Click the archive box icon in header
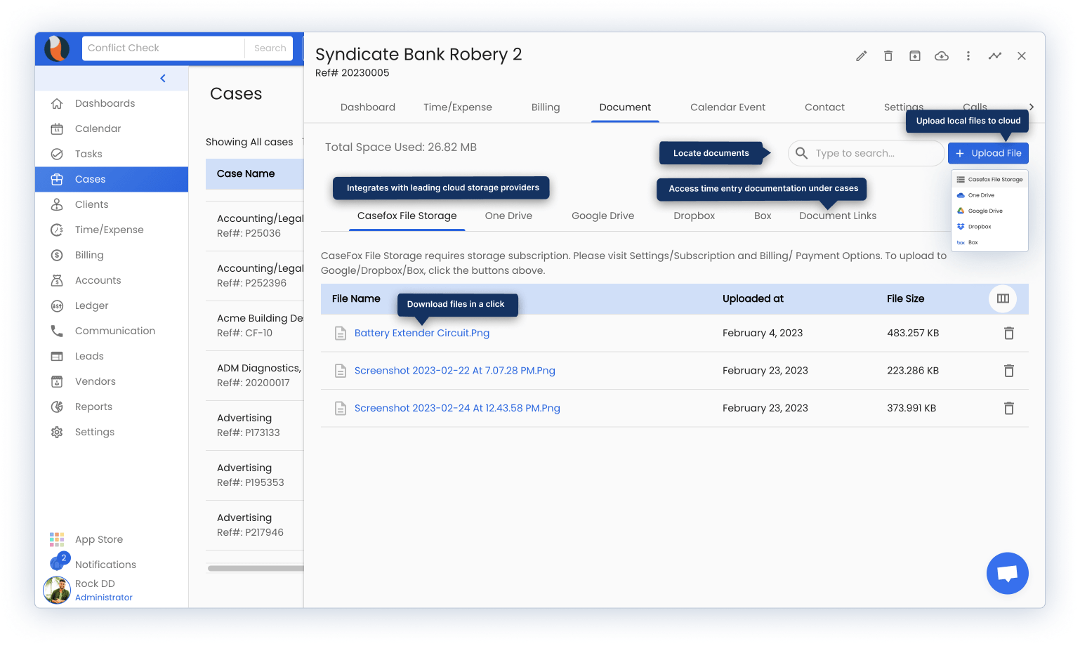Screen dimensions: 1080x646 coord(914,56)
